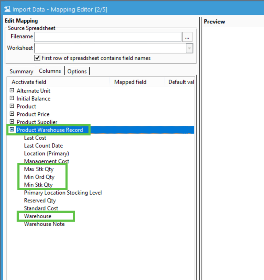Click the '...' browse button for Filename

[x=187, y=37]
